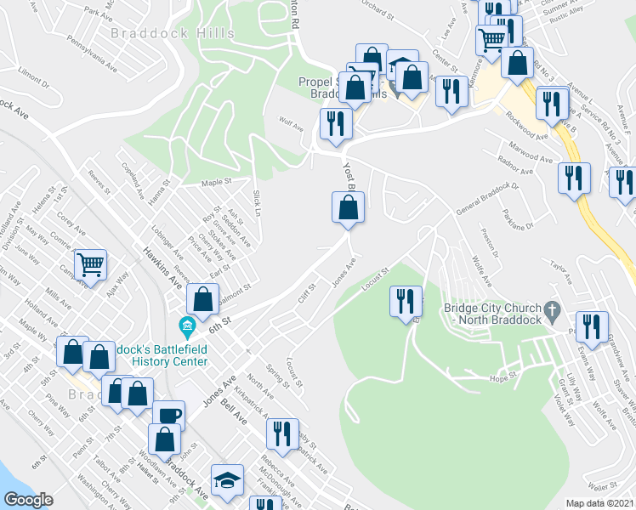Image resolution: width=636 pixels, height=510 pixels.
Task: Click the Radnor Ave street label
Action: 515,166
